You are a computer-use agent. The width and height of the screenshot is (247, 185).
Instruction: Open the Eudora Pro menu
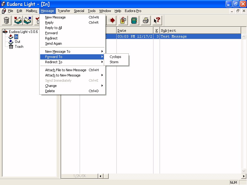pos(133,11)
